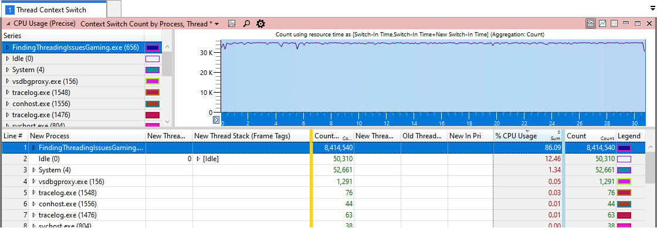Click the table vertical scroll up arrow
The image size is (657, 228).
pyautogui.click(x=651, y=148)
